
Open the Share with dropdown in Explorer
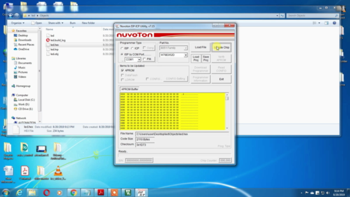tap(56, 23)
